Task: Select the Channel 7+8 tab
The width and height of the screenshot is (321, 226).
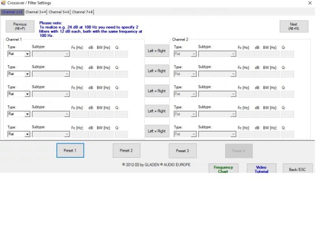Action: [x=82, y=12]
